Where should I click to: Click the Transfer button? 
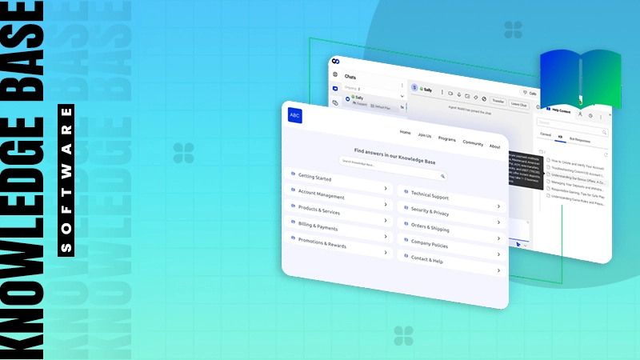click(498, 102)
